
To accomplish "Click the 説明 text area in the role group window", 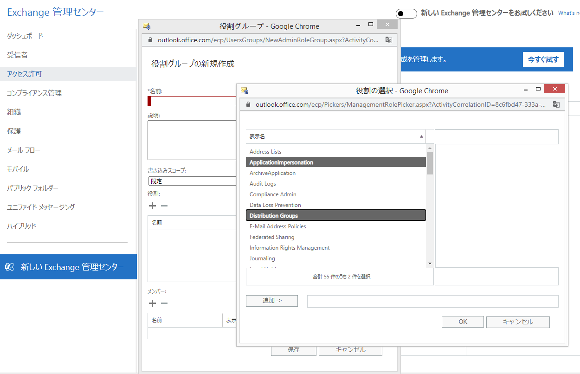I will pyautogui.click(x=192, y=140).
